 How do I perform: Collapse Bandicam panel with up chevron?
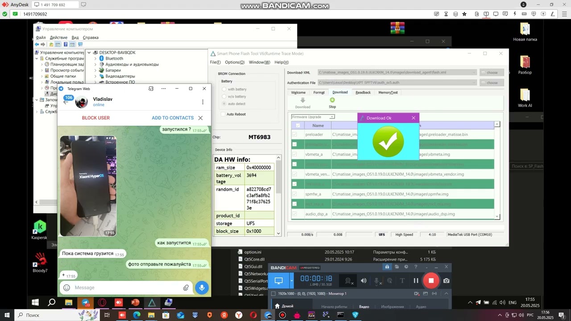pyautogui.click(x=446, y=293)
